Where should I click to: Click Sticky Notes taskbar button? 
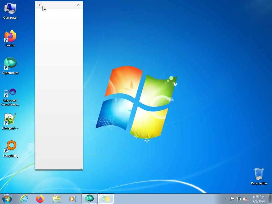tap(106, 199)
